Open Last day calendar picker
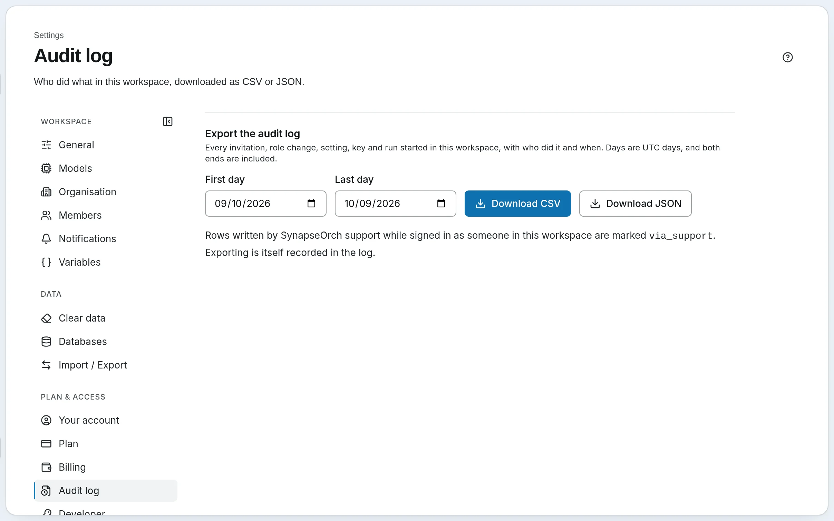 [x=441, y=204]
